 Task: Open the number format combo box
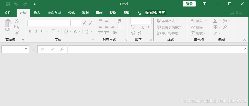[x=141, y=21]
